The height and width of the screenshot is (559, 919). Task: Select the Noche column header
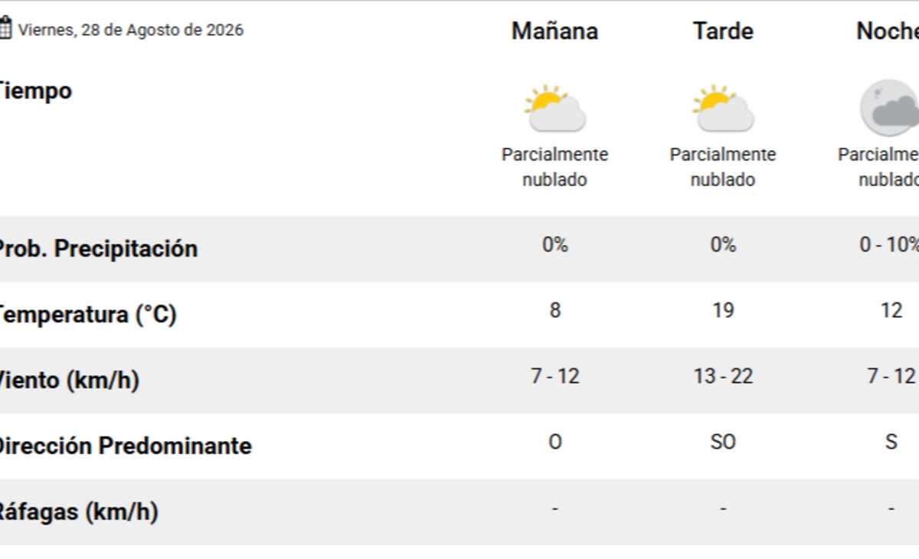click(x=888, y=31)
